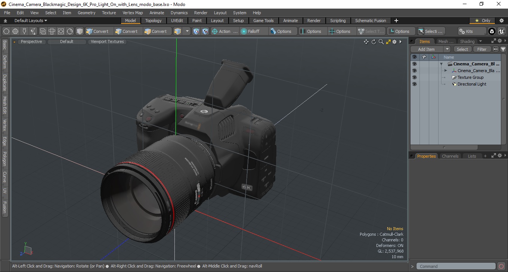Viewport: 508px width, 272px height.
Task: Expand the Cinema_Camera_Bla child item
Action: 446,71
